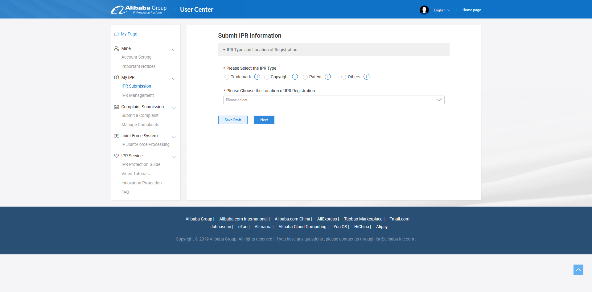Image resolution: width=592 pixels, height=292 pixels.
Task: Click the Save Draft button
Action: (x=233, y=120)
